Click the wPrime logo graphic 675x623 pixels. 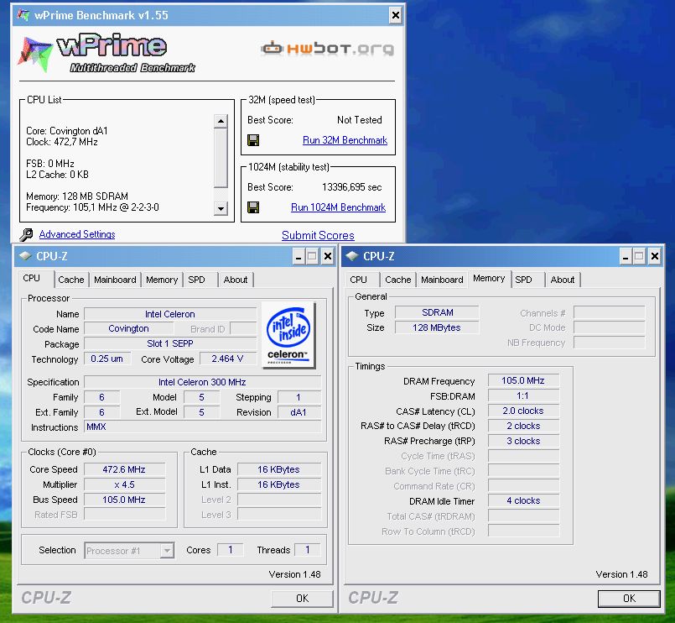click(106, 53)
